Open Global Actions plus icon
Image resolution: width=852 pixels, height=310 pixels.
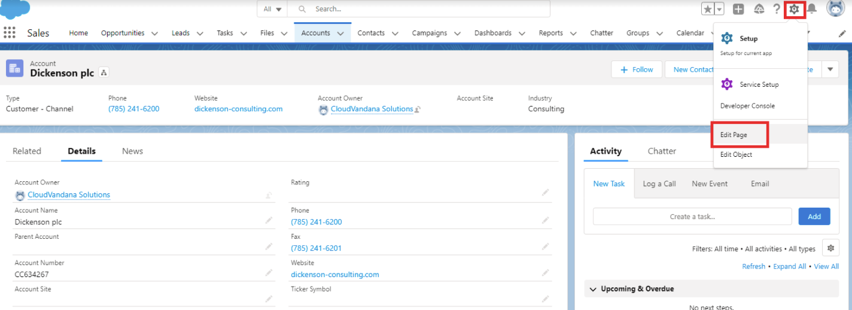(739, 9)
